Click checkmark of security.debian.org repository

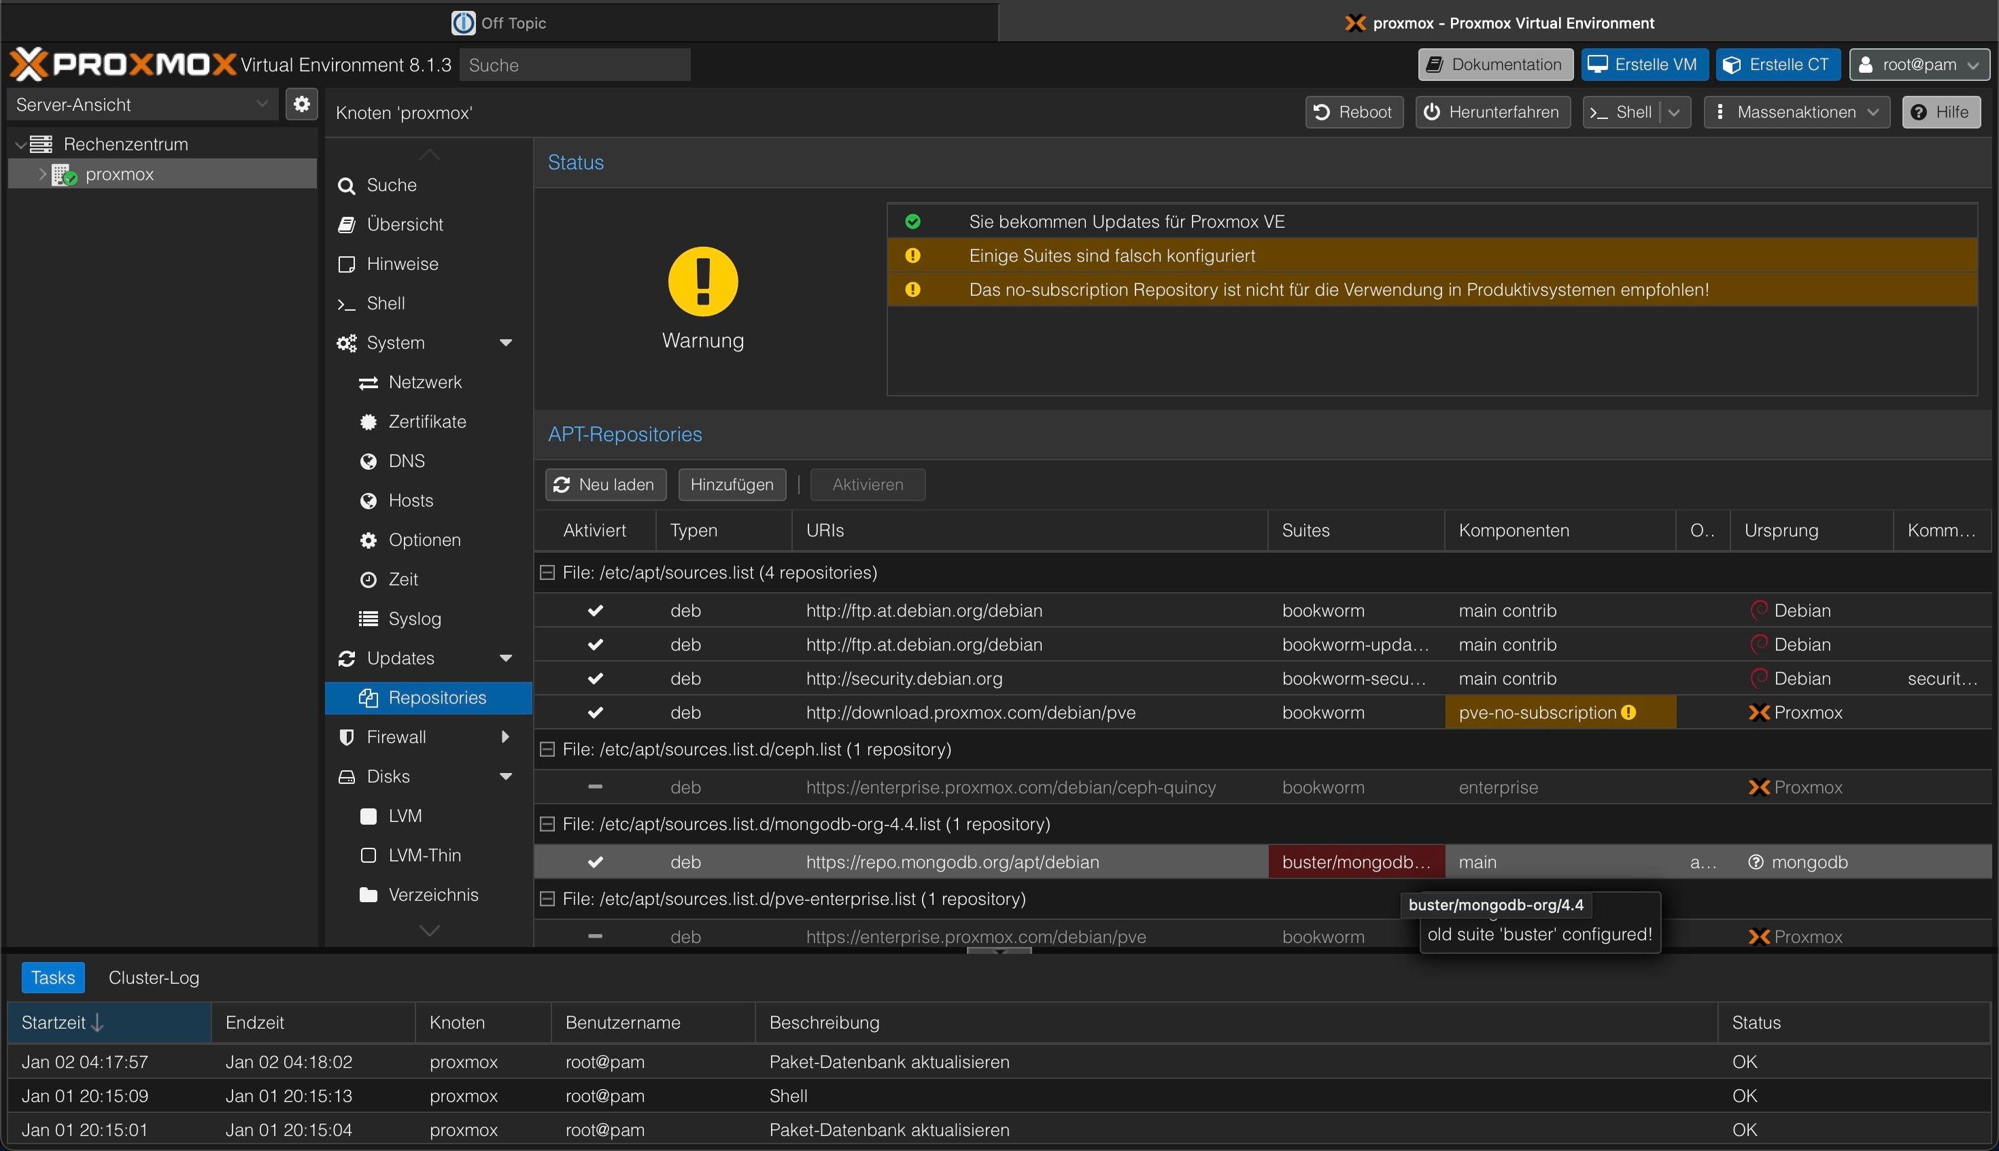[595, 679]
